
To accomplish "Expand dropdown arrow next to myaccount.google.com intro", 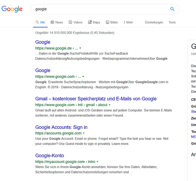I will (98, 161).
